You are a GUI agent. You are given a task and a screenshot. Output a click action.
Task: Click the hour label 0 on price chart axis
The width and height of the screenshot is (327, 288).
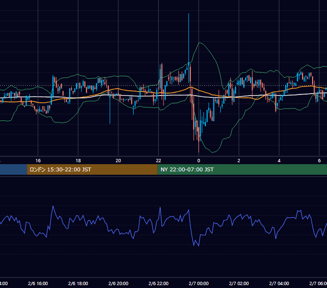[199, 161]
